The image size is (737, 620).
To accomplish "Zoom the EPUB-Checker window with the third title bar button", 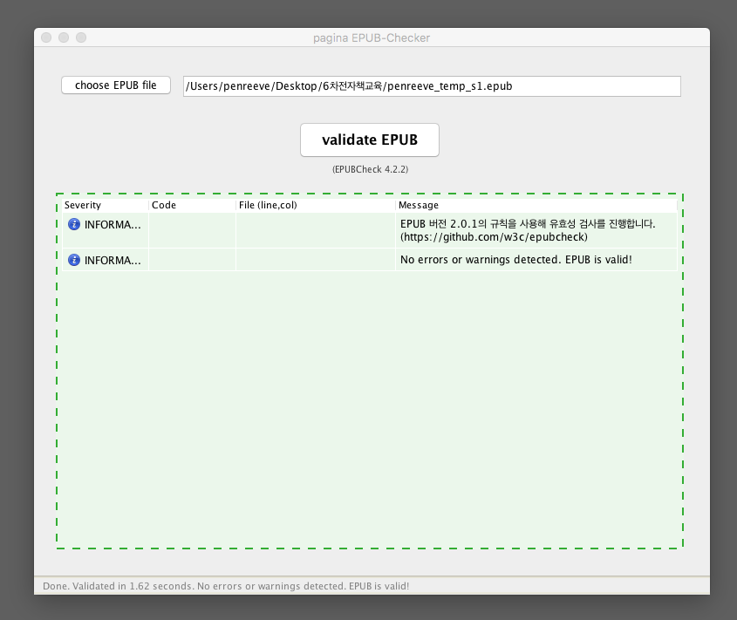I will pyautogui.click(x=81, y=37).
